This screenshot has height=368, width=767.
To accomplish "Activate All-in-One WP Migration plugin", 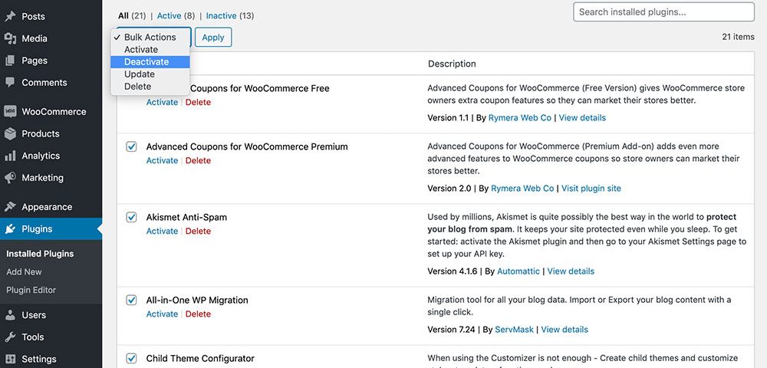I will pos(162,314).
